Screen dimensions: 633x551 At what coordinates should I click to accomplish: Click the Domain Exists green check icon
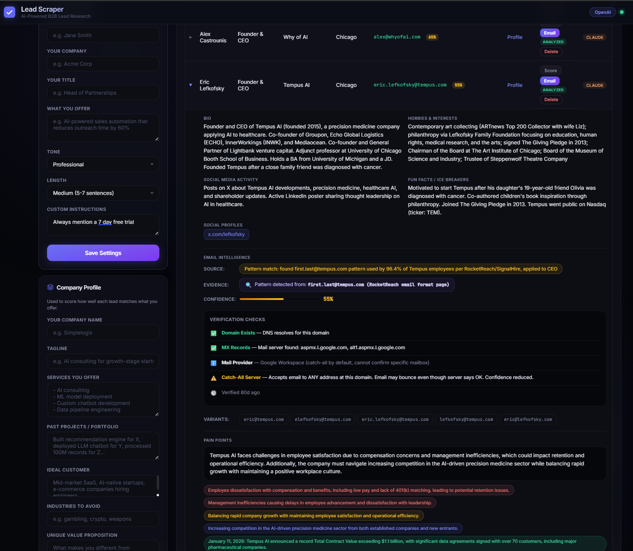[213, 333]
